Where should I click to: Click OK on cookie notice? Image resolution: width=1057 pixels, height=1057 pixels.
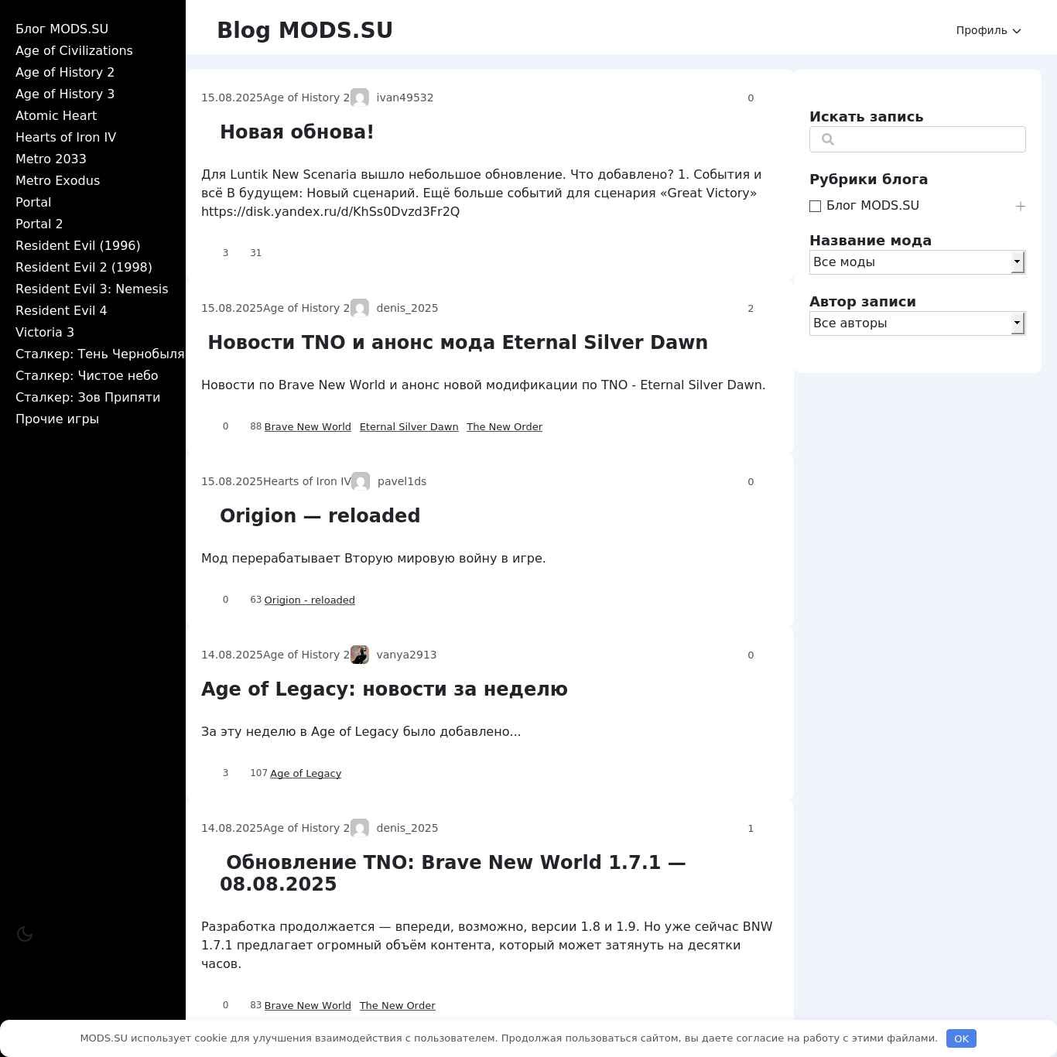pos(961,1038)
